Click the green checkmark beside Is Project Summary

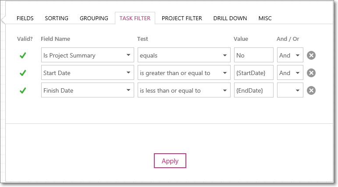click(23, 55)
